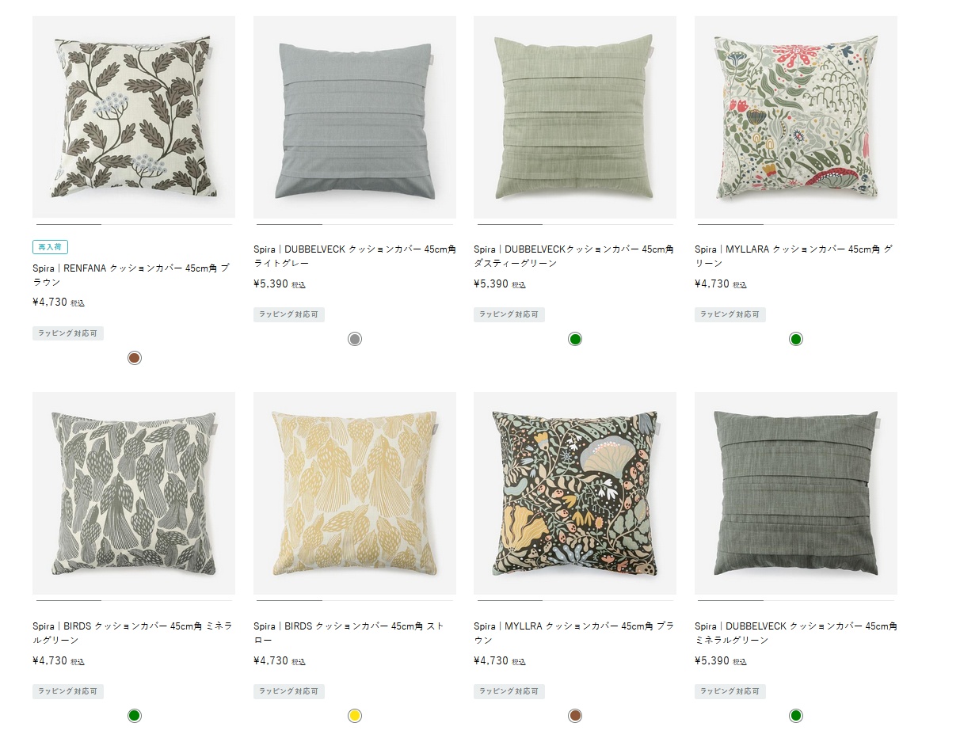
Task: Open the BIRDS mineral green cushion image
Action: point(134,493)
